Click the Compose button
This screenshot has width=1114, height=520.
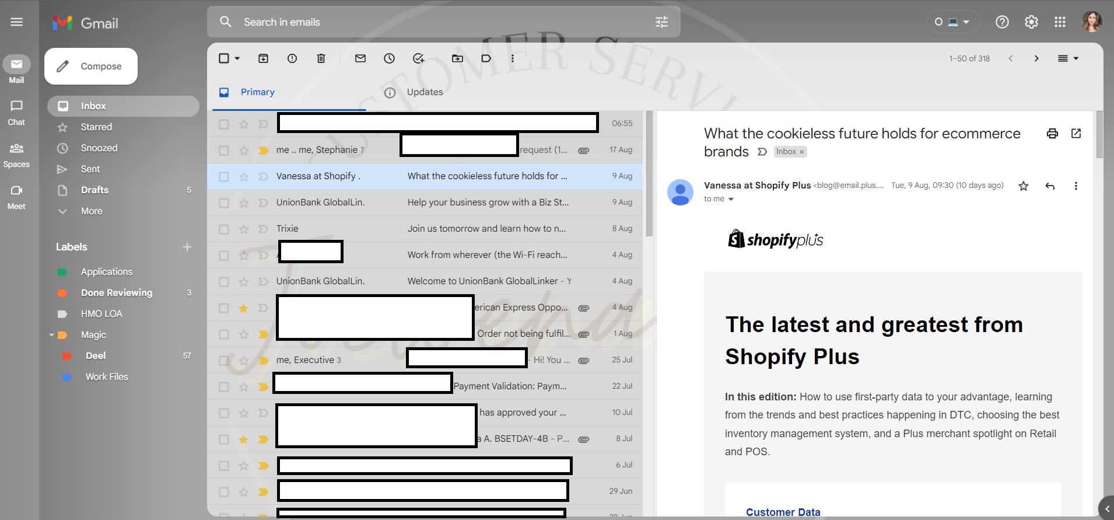91,66
